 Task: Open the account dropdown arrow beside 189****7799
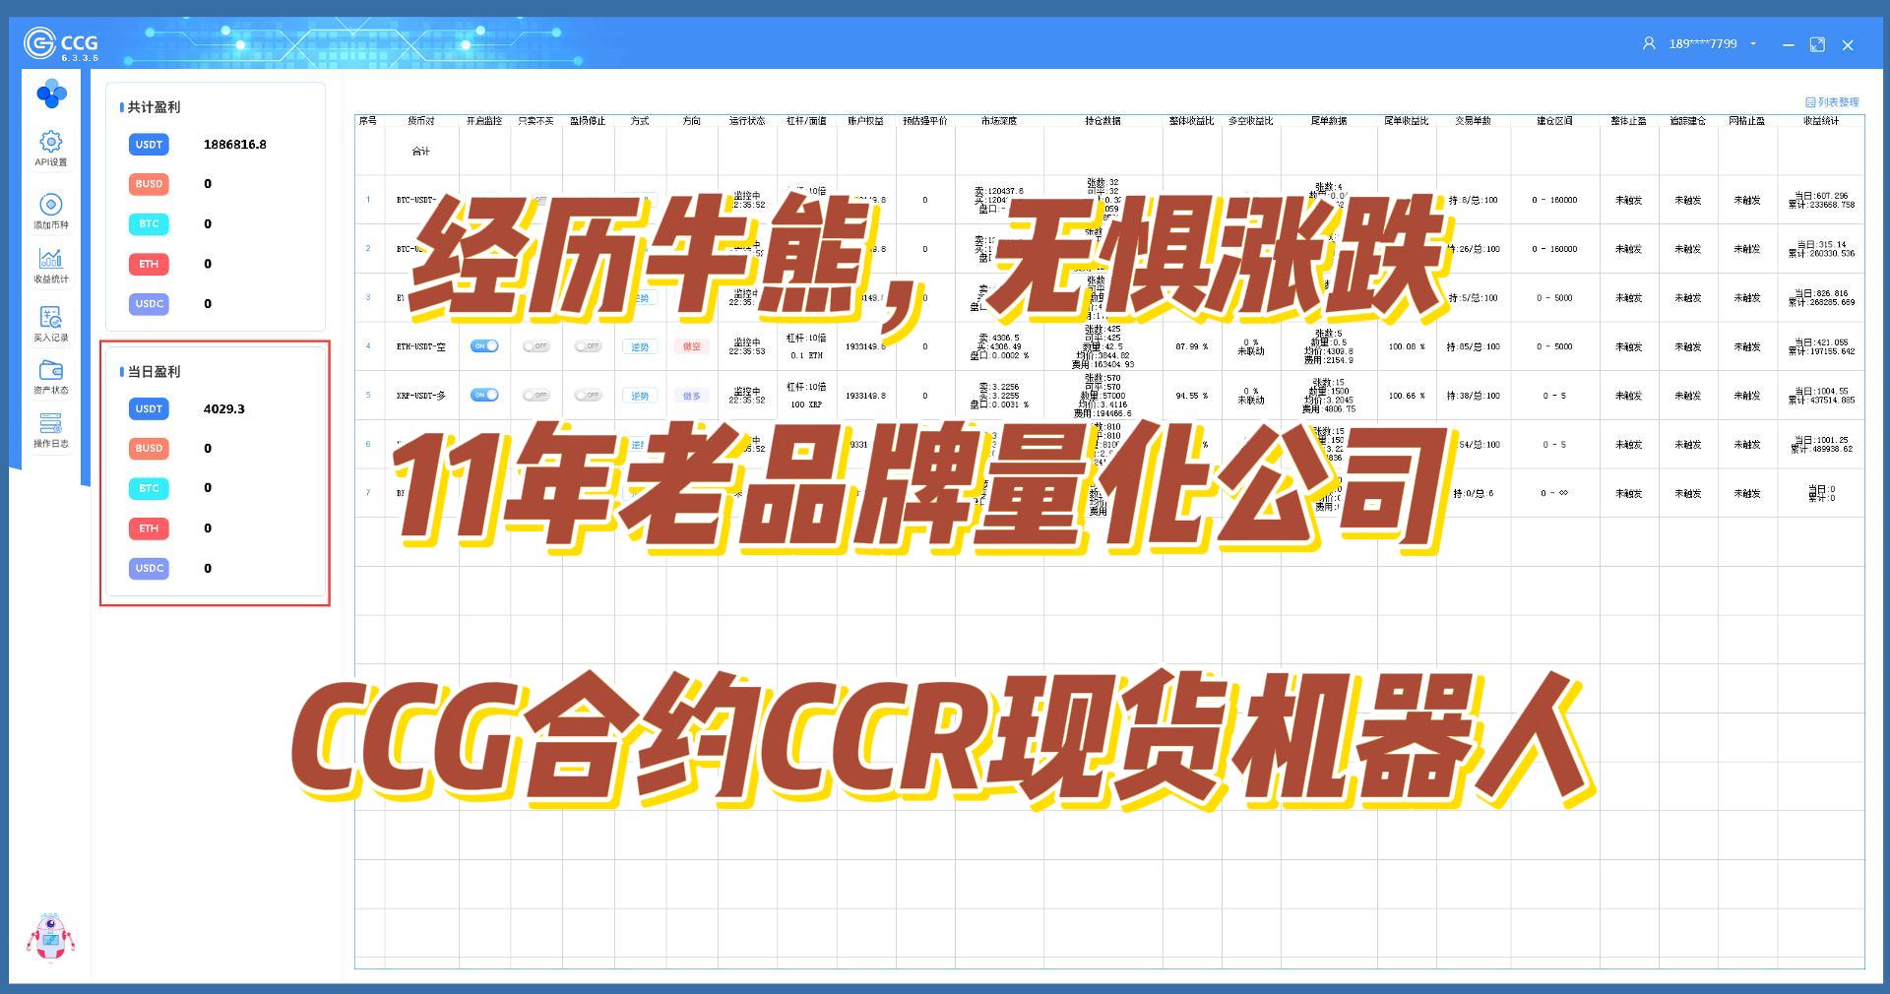point(1753,44)
